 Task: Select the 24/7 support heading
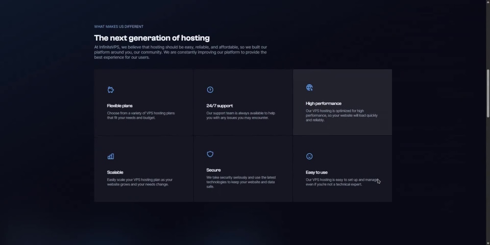click(220, 106)
